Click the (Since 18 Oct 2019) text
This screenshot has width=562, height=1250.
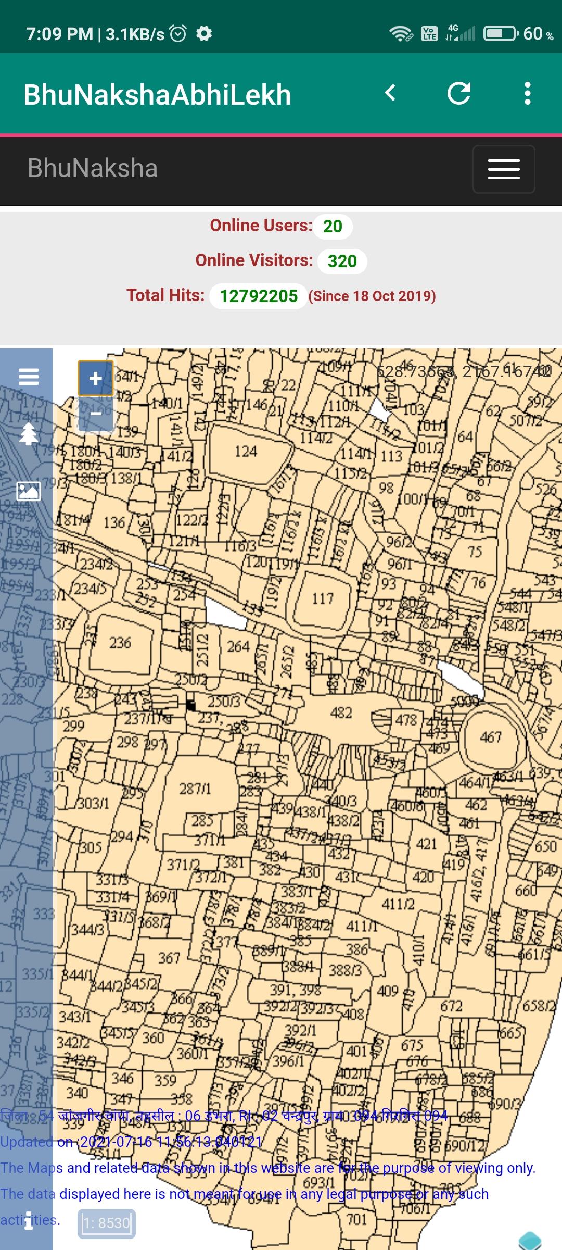pos(372,296)
